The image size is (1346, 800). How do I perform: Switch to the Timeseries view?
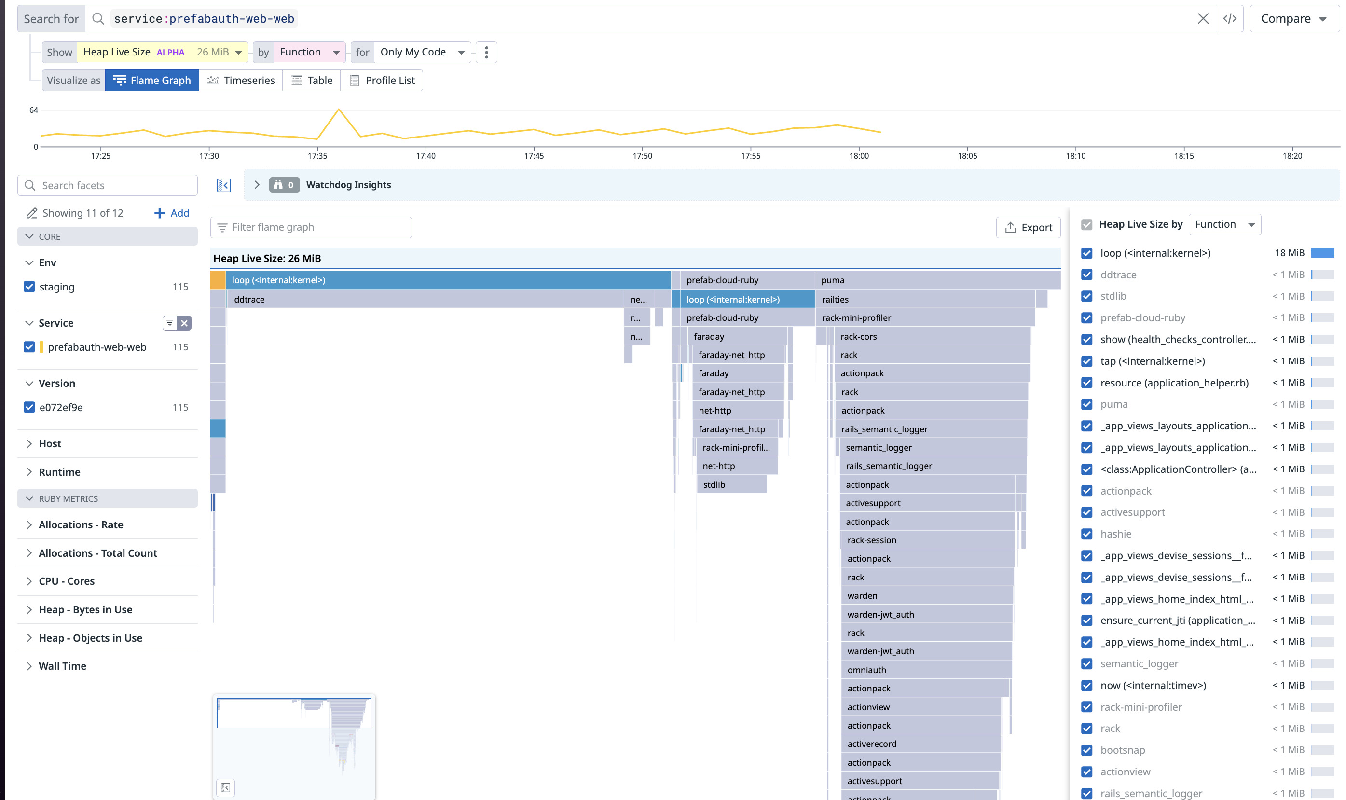[x=241, y=80]
